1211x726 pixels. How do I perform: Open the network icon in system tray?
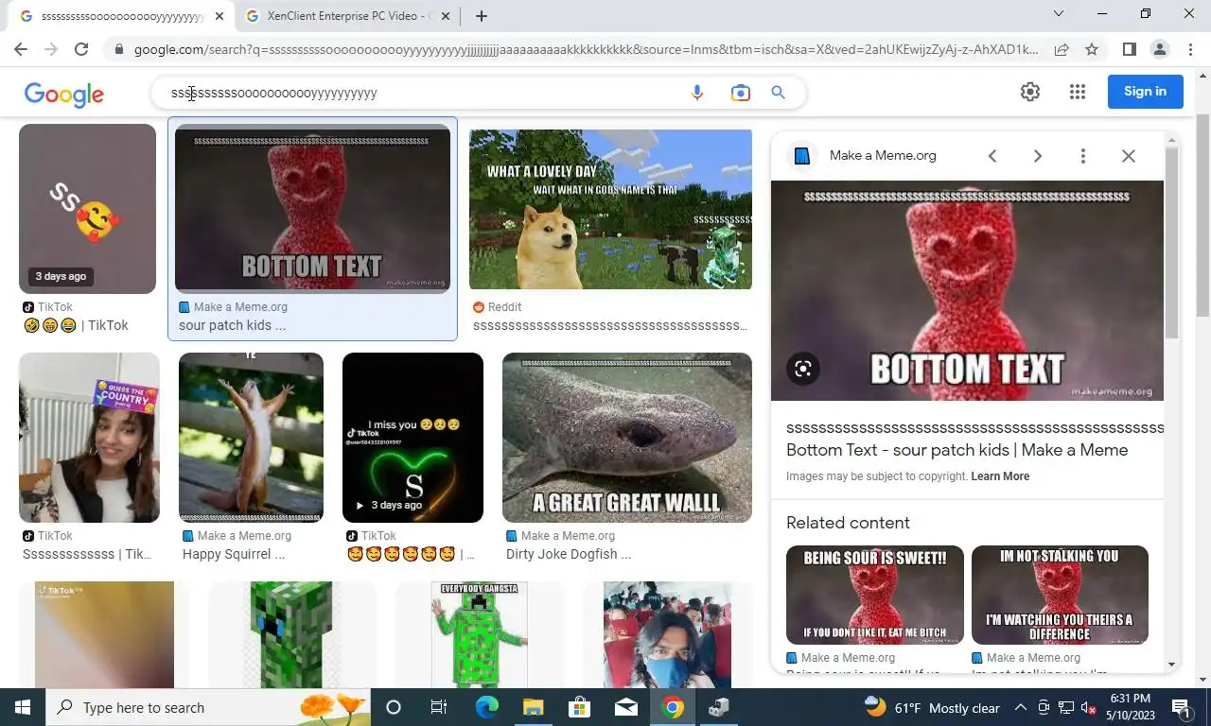(1066, 707)
